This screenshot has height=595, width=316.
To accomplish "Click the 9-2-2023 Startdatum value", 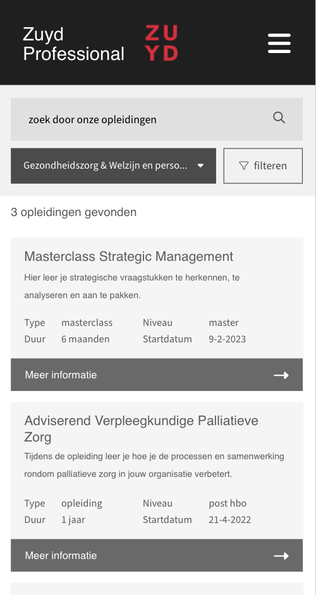I will (227, 339).
